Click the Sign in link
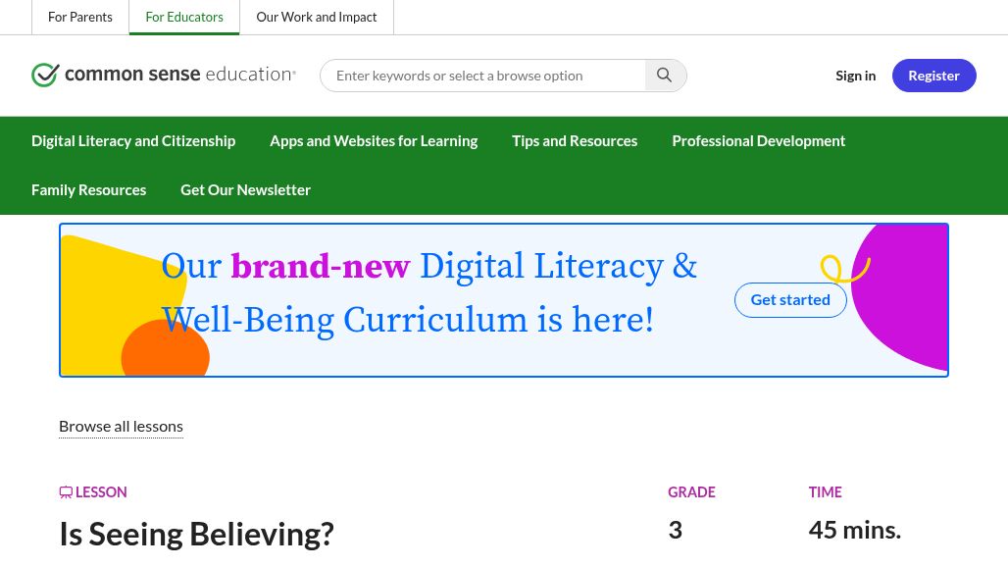Image resolution: width=1008 pixels, height=567 pixels. click(x=855, y=76)
